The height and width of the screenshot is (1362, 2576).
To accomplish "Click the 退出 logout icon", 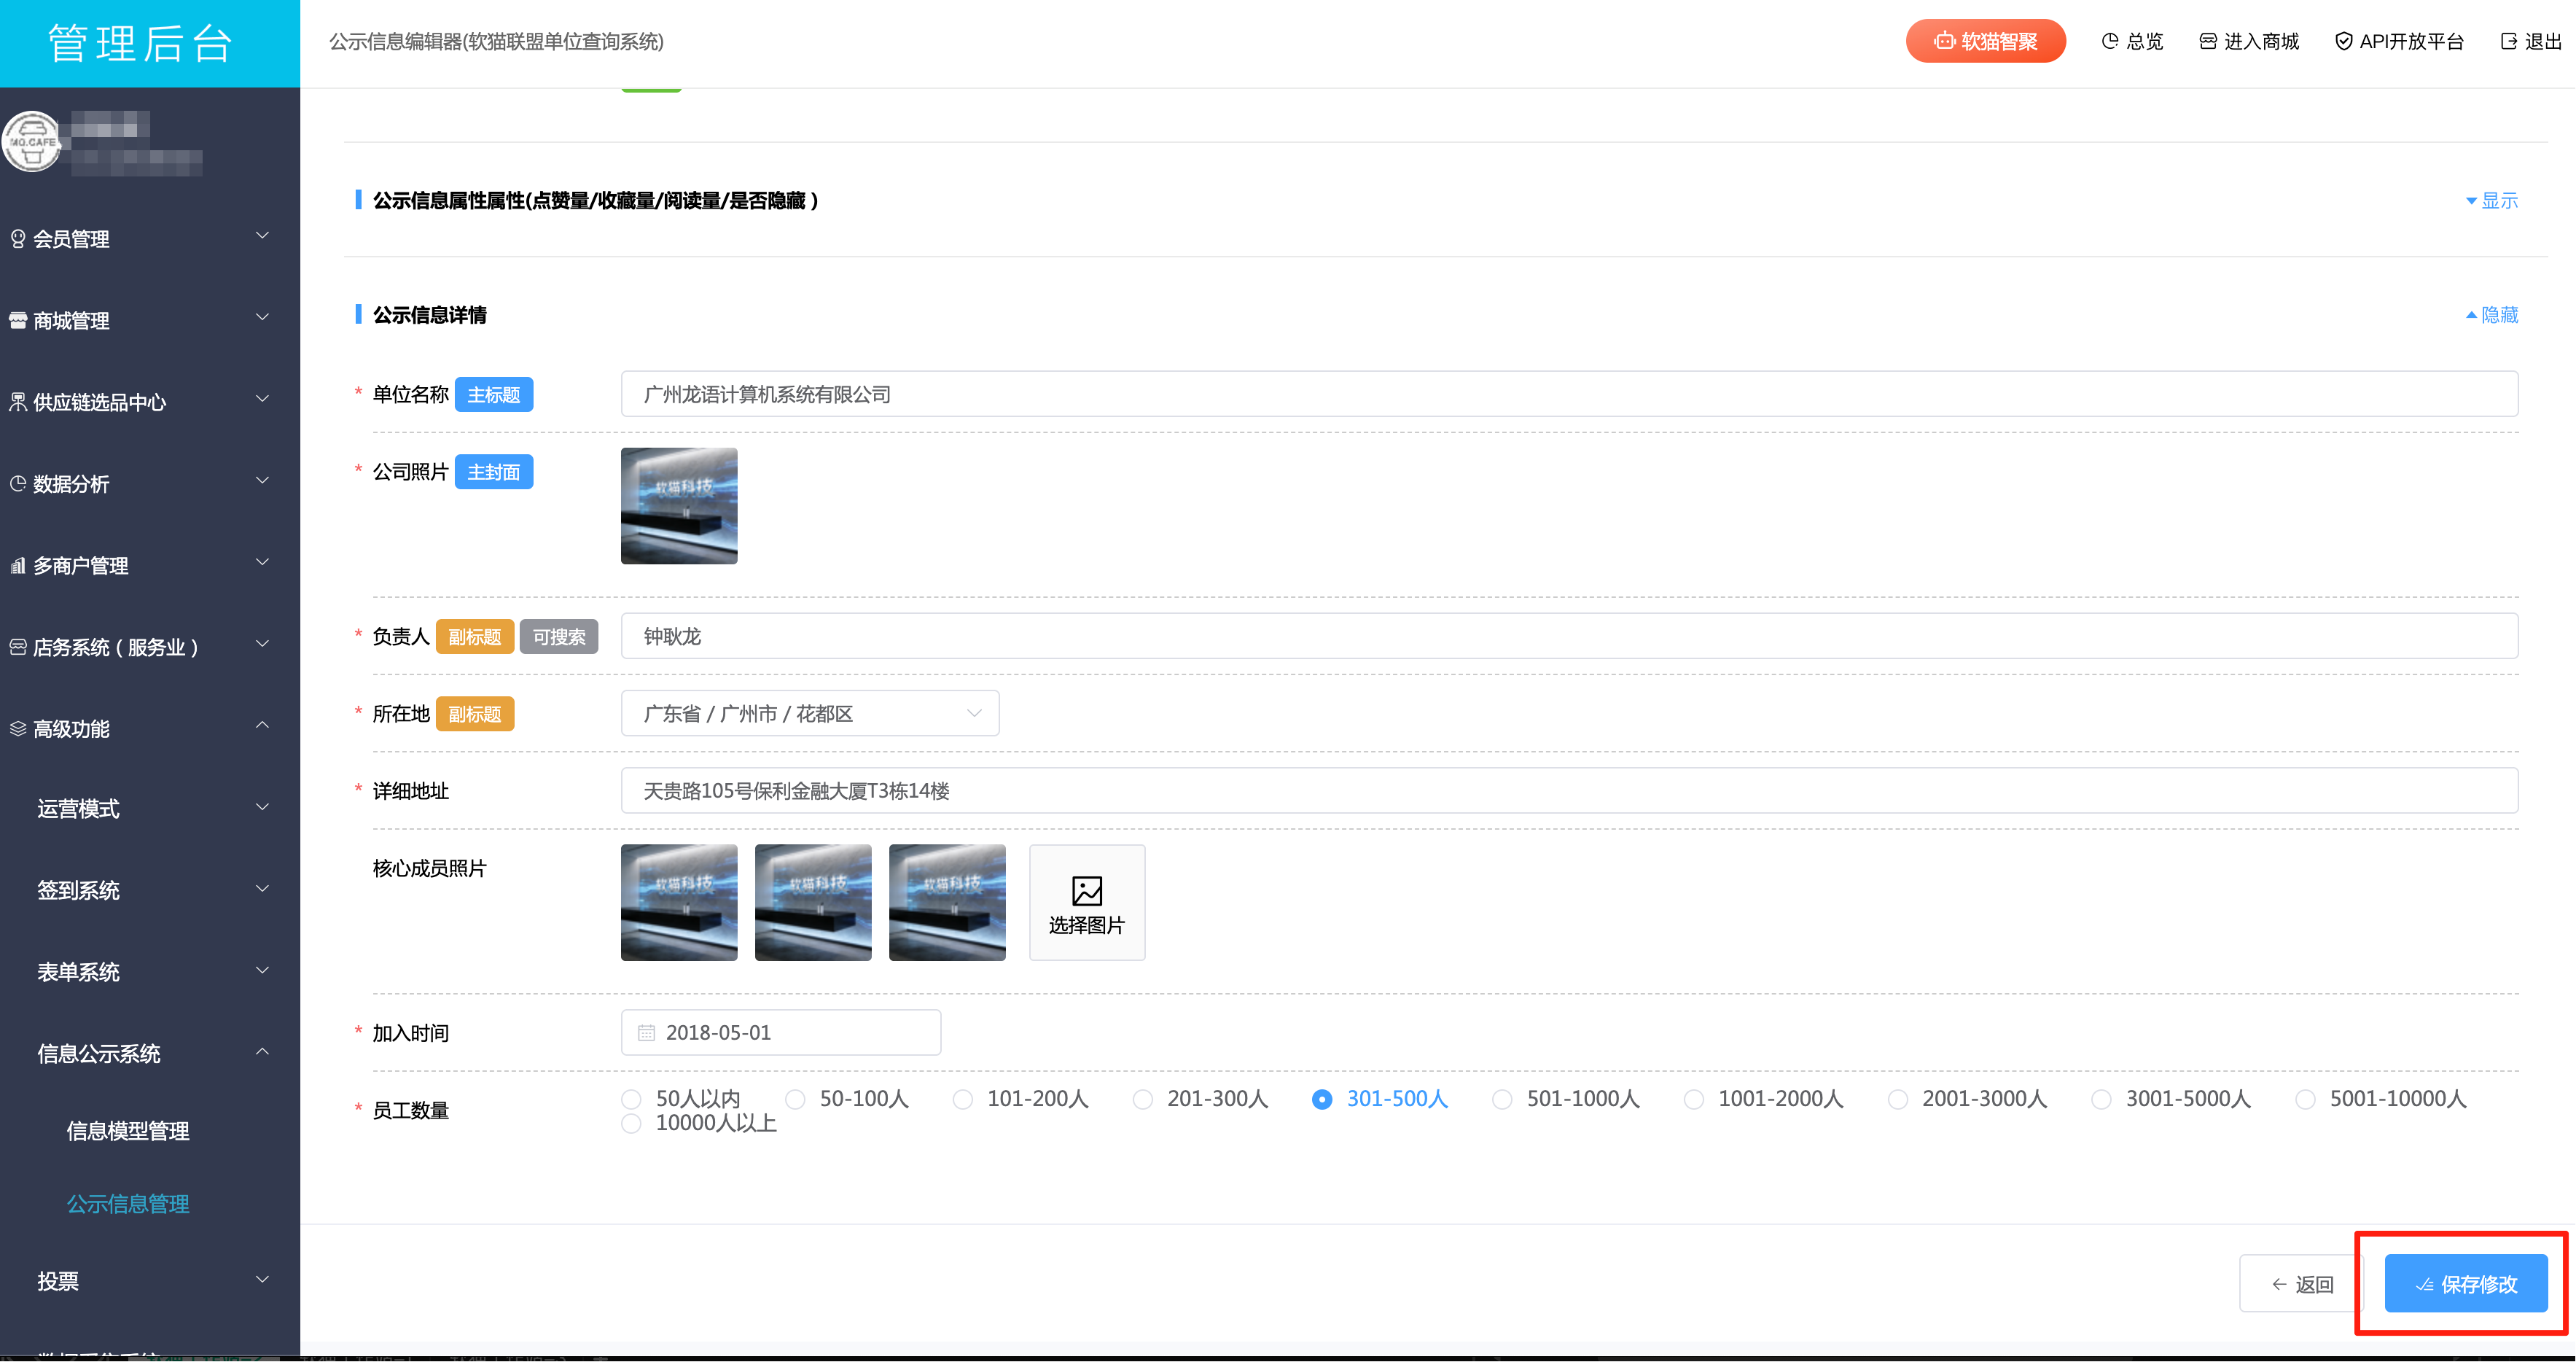I will 2508,41.
